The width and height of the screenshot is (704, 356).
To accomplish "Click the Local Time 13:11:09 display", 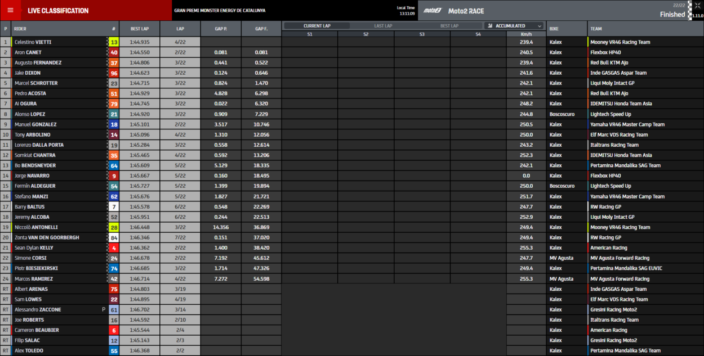I will pyautogui.click(x=406, y=11).
